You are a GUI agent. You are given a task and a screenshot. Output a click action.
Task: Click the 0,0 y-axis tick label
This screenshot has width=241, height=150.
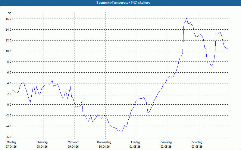[9, 105]
